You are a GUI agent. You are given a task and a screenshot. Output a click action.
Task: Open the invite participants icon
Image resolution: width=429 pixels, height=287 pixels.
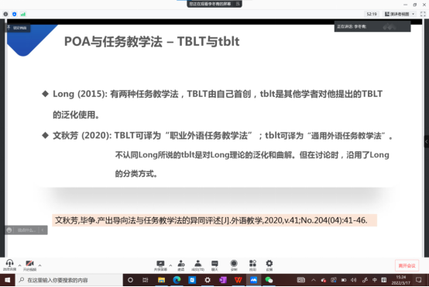point(181,265)
